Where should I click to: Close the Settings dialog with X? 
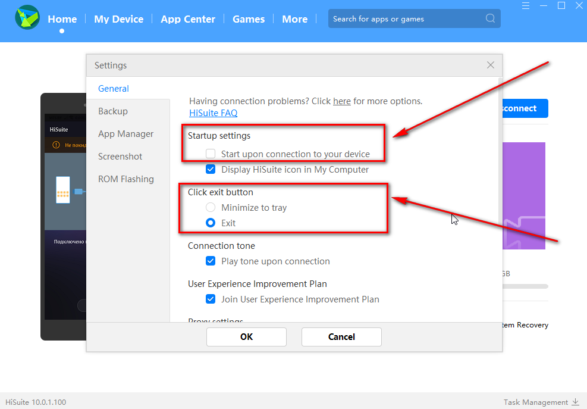[491, 65]
